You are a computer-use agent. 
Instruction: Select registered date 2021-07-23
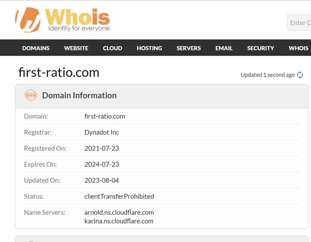[x=102, y=148]
